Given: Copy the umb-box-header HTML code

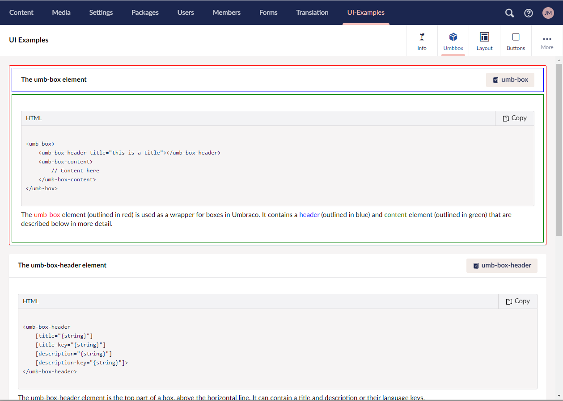Looking at the screenshot, I should click(x=518, y=301).
